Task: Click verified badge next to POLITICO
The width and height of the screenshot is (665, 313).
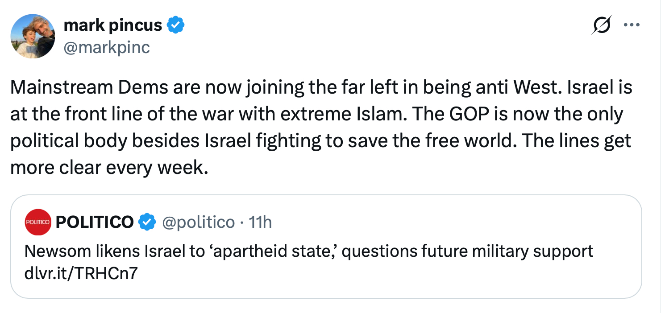Action: (147, 222)
